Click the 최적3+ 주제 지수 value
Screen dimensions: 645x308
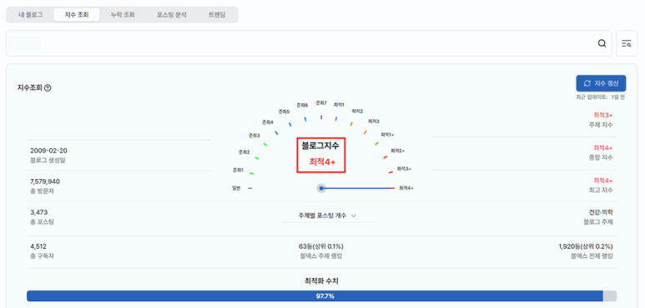pos(603,115)
